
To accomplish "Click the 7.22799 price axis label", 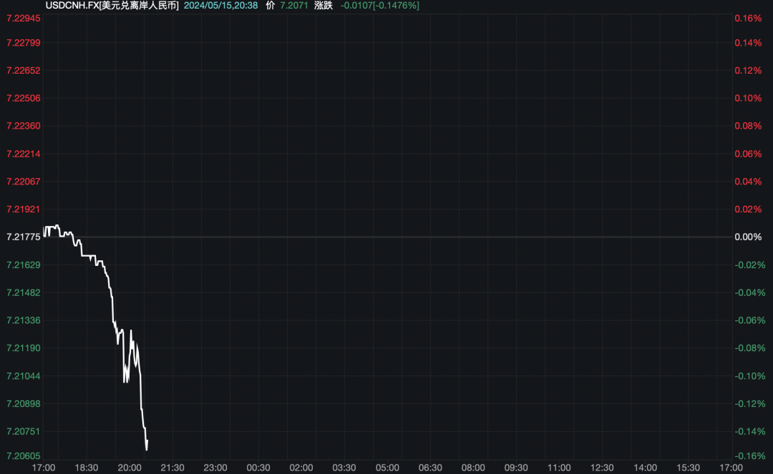I will coord(23,43).
